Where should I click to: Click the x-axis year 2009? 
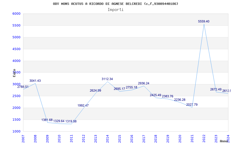pyautogui.click(x=47, y=139)
